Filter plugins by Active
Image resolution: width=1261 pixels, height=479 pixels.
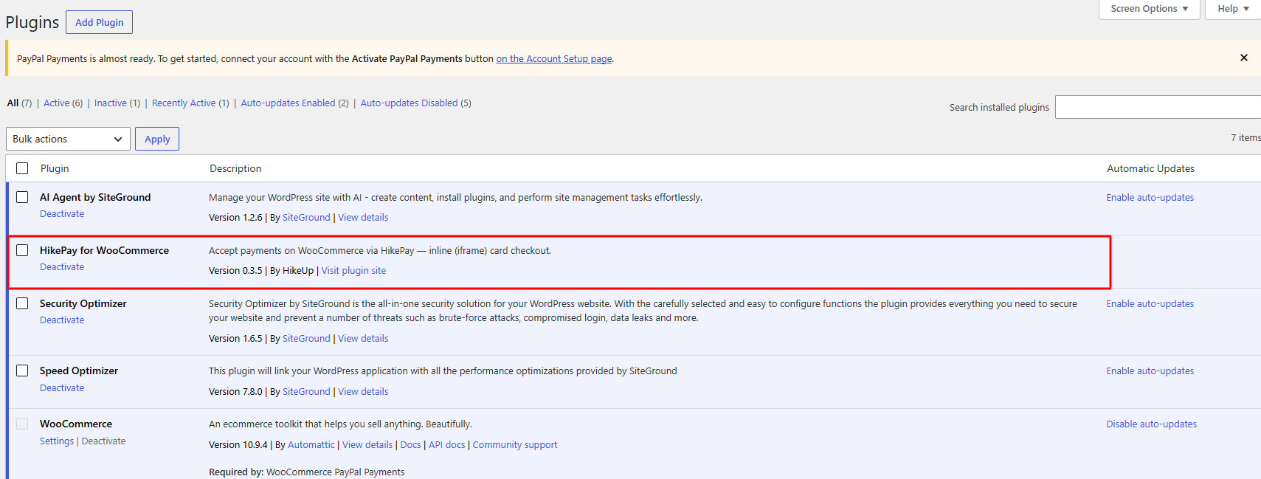(x=56, y=103)
